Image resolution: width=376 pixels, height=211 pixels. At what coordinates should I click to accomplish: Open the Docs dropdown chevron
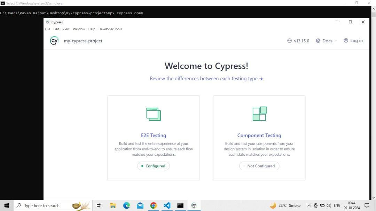[336, 41]
